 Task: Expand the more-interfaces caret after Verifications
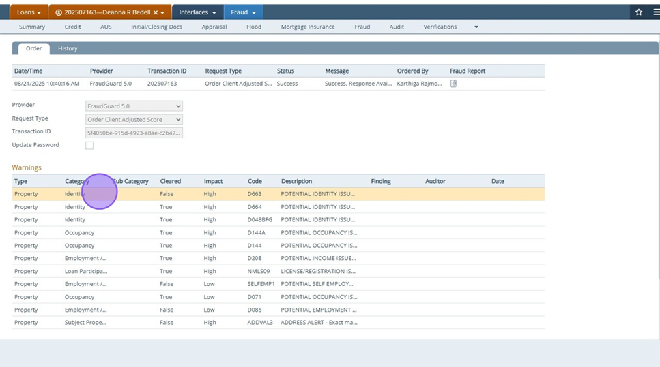pyautogui.click(x=476, y=27)
